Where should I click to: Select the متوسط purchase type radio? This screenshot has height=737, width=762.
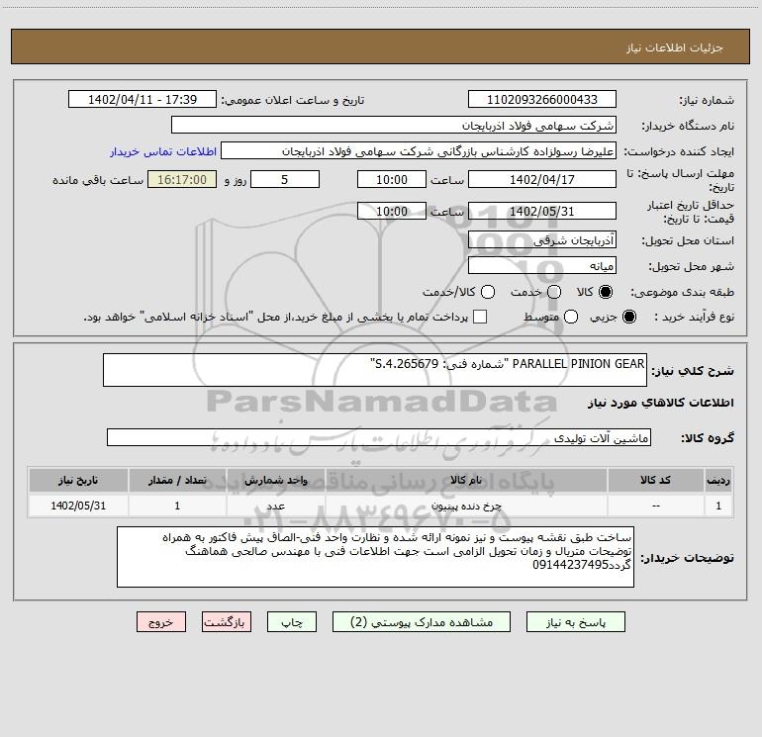(571, 317)
